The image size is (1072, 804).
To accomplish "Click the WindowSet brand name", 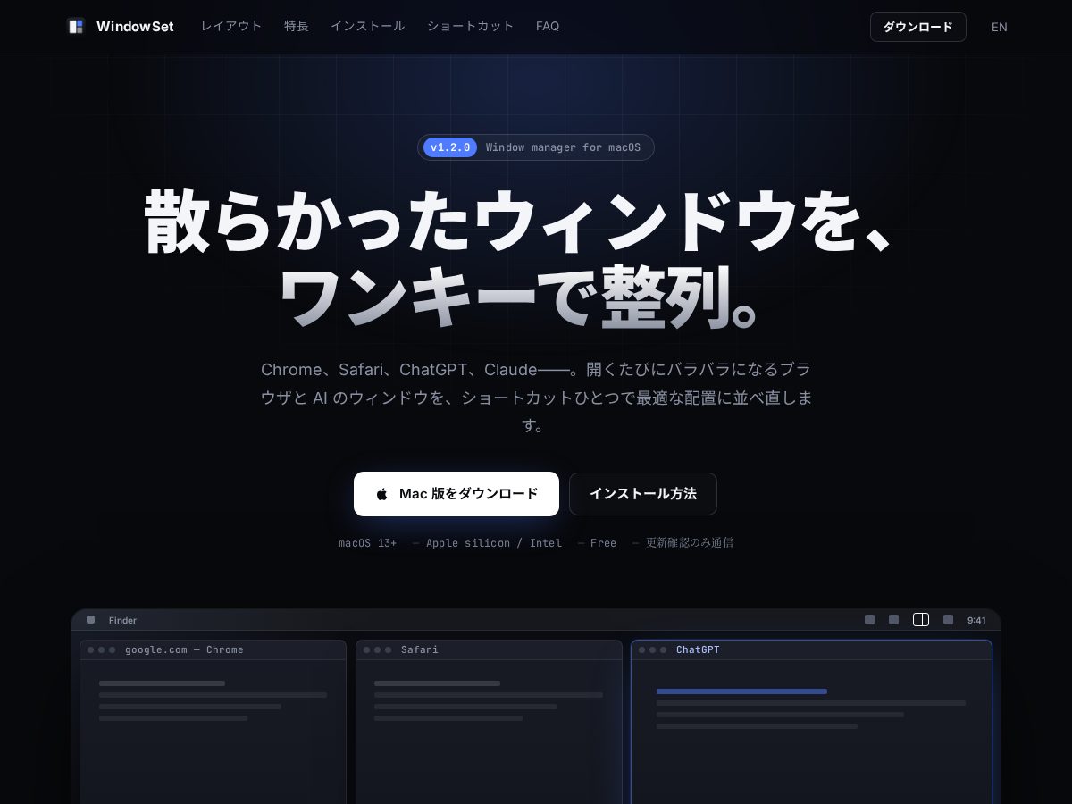I will [135, 27].
